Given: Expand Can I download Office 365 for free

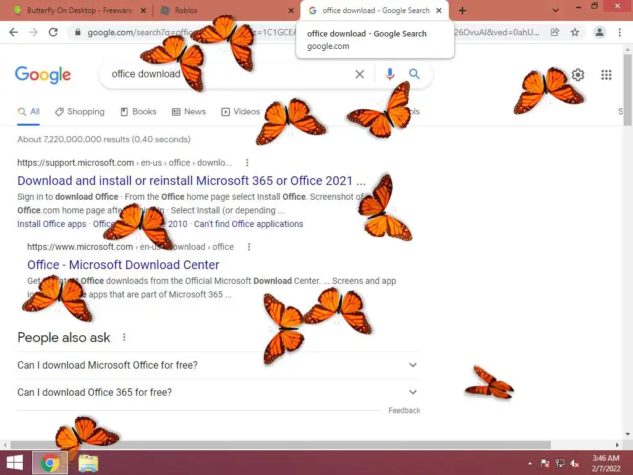Looking at the screenshot, I should coord(219,392).
